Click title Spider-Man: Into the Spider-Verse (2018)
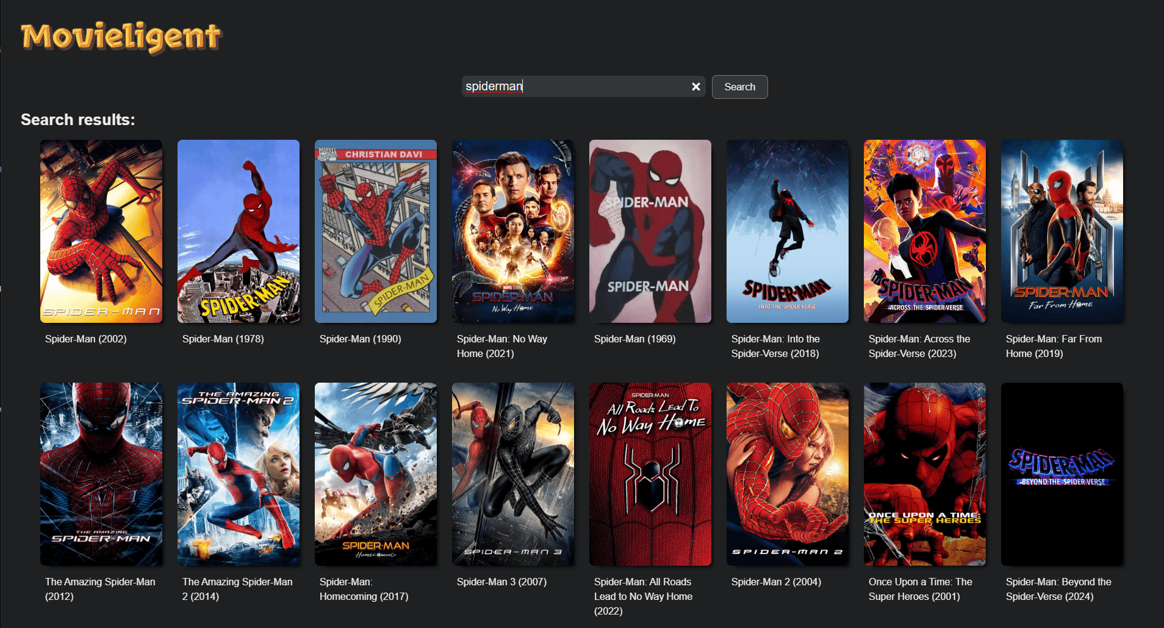The width and height of the screenshot is (1164, 628). tap(776, 346)
